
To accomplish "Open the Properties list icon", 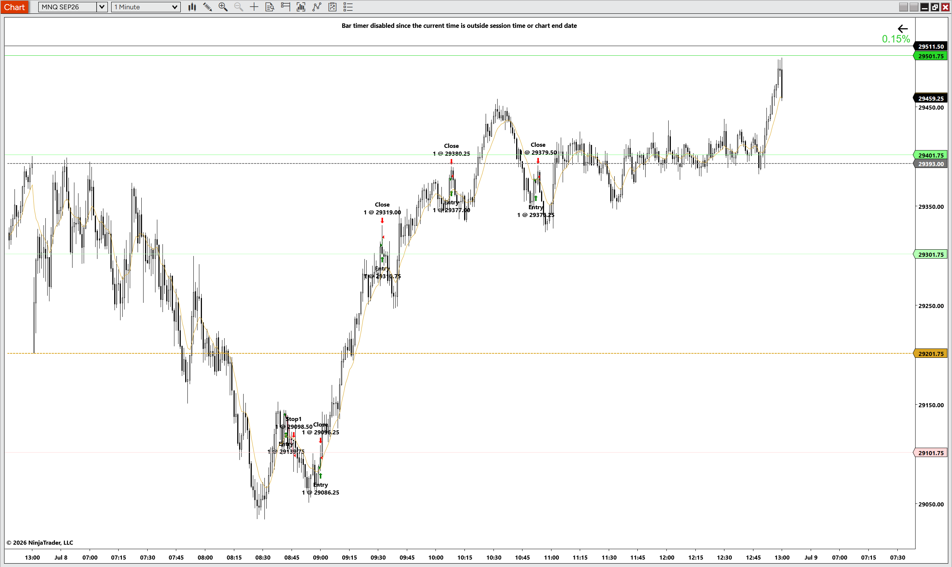I will coord(348,7).
